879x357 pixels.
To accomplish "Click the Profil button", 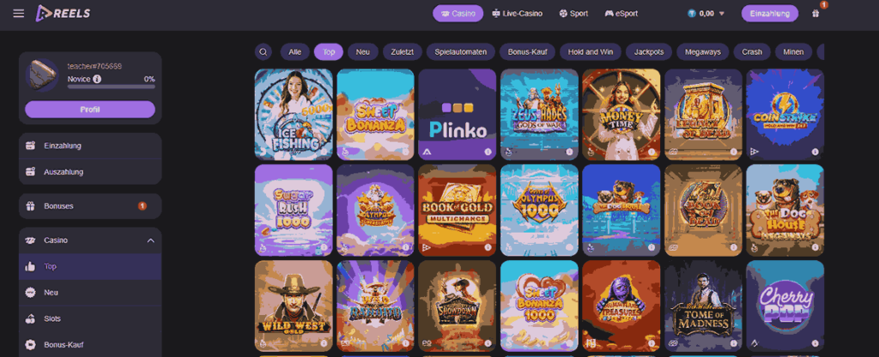I will coord(89,109).
